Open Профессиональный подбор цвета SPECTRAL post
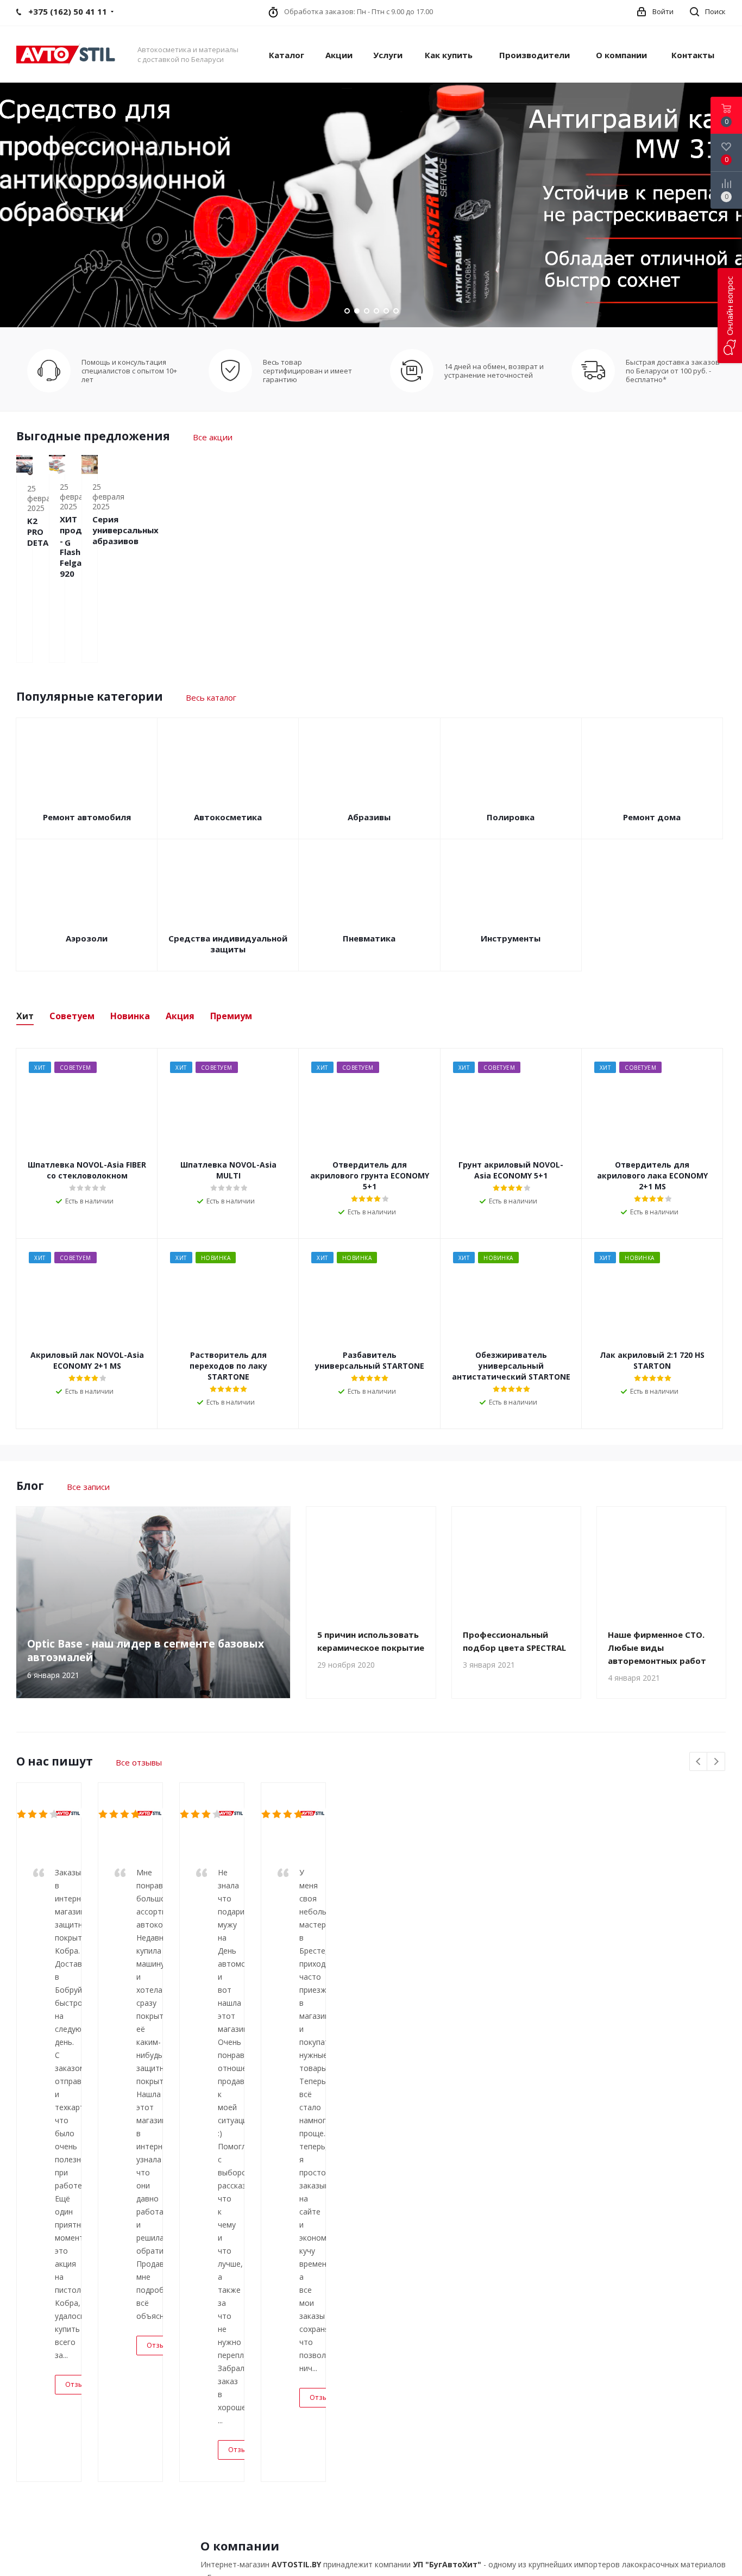Screen dimensions: 742x2576 [514, 1641]
